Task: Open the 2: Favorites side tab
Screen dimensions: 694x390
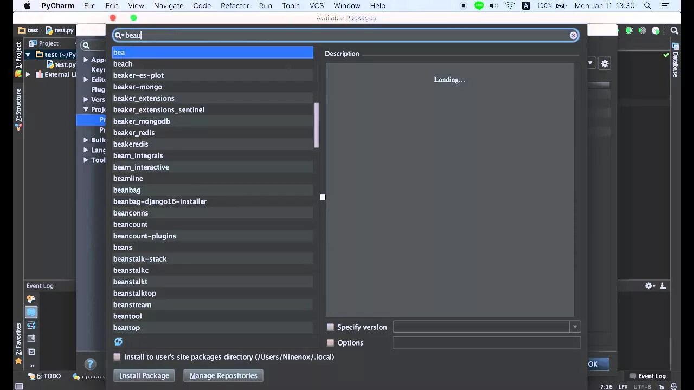Action: [18, 343]
